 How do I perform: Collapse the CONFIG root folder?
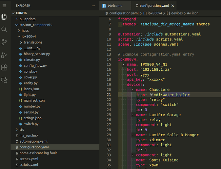(13, 13)
